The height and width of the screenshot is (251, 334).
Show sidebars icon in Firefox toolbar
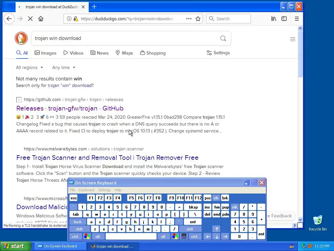click(284, 19)
